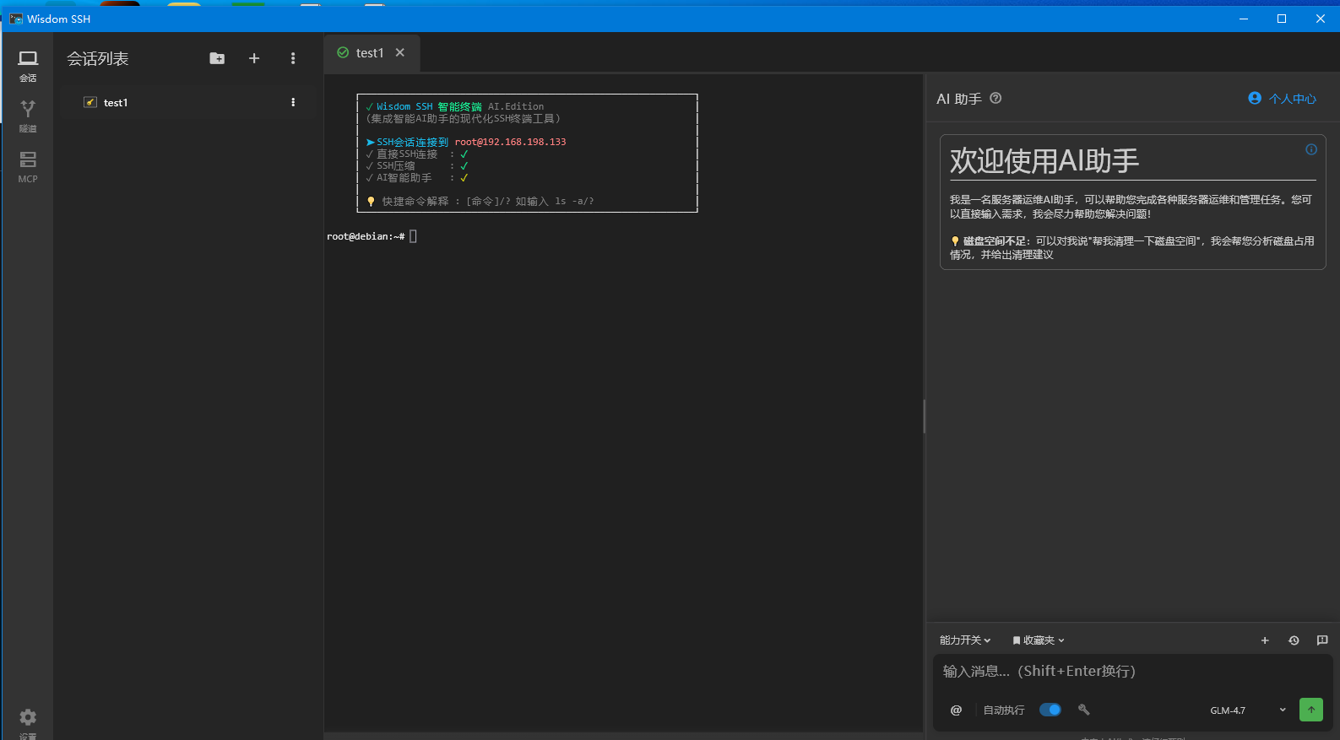
Task: Click the @ mention icon
Action: (x=956, y=710)
